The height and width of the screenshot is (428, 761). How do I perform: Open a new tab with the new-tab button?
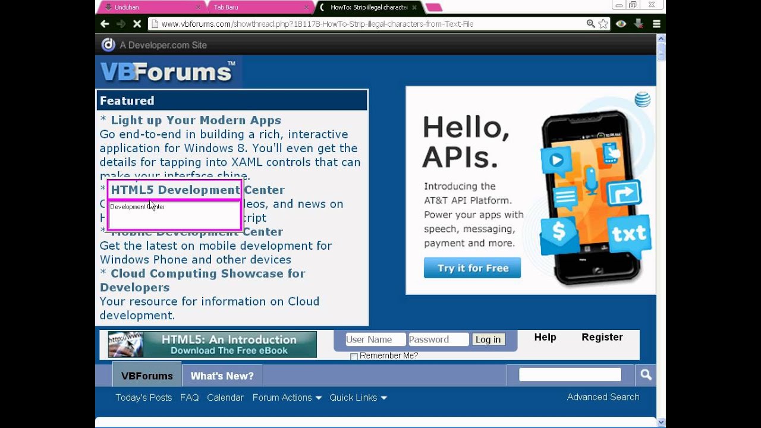434,7
